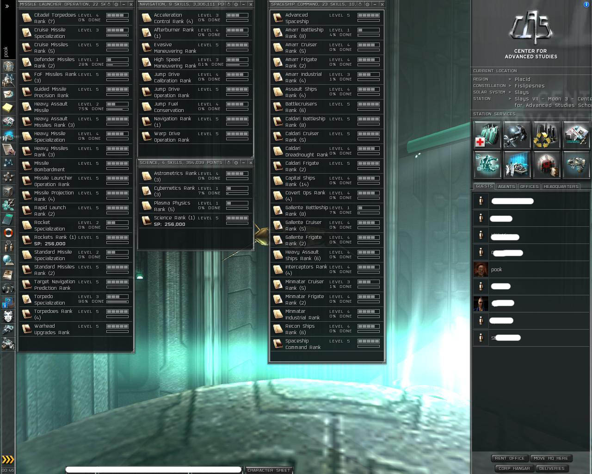Select the Plasma Physics skill row
The width and height of the screenshot is (592, 474).
click(196, 206)
